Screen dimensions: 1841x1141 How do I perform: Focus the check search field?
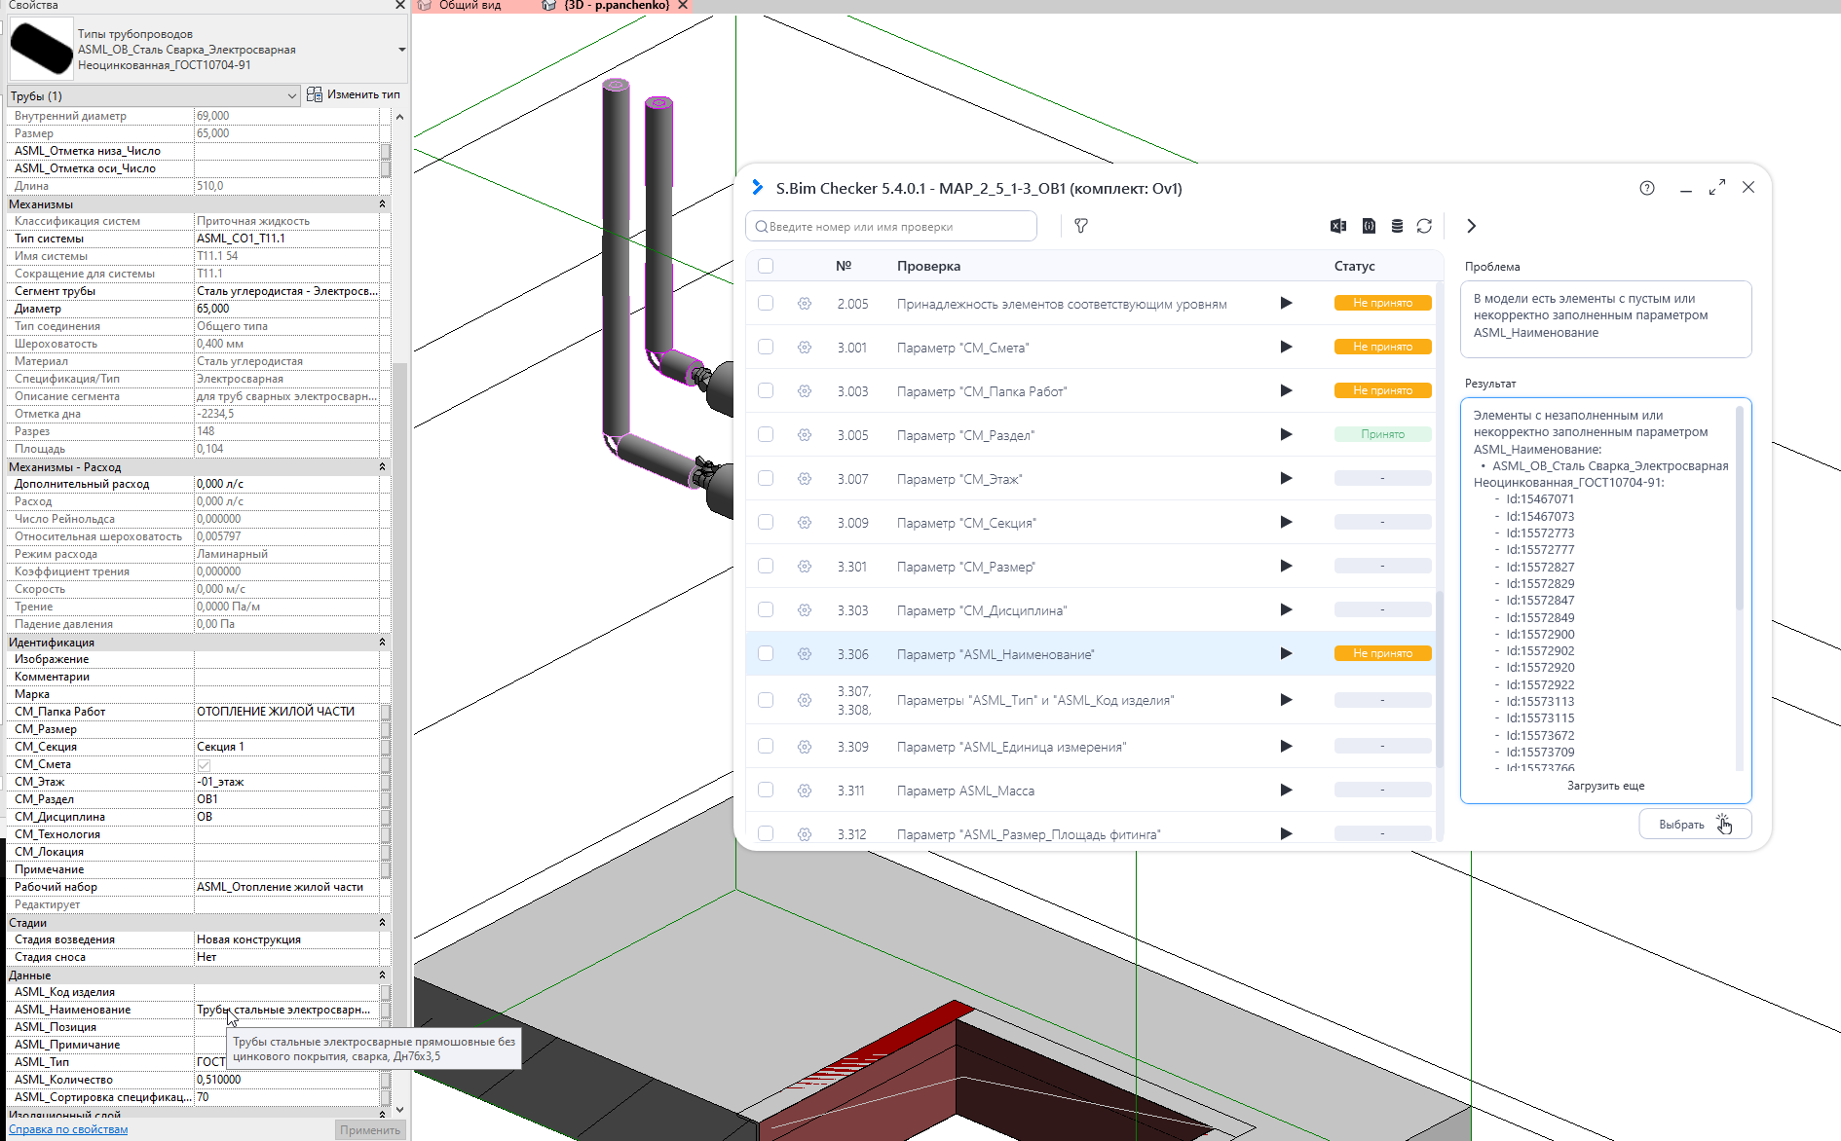coord(891,226)
